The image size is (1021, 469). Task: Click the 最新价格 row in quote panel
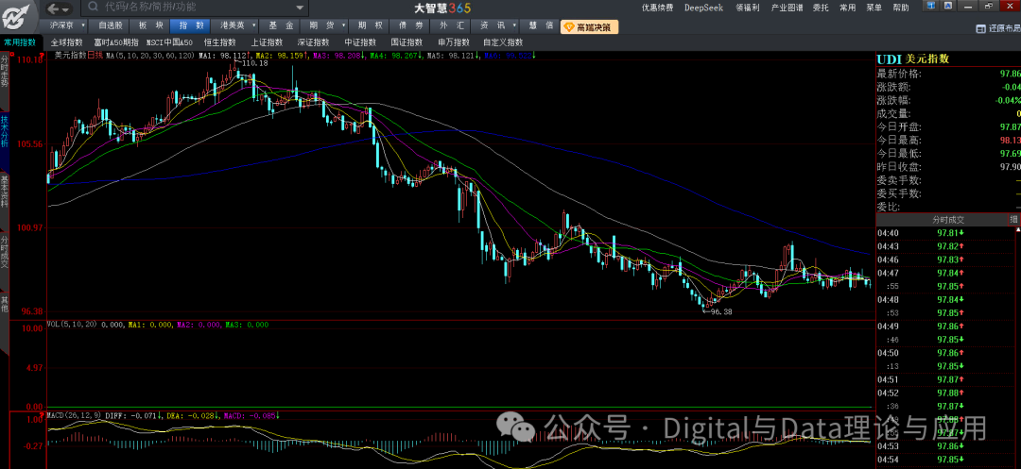[949, 74]
